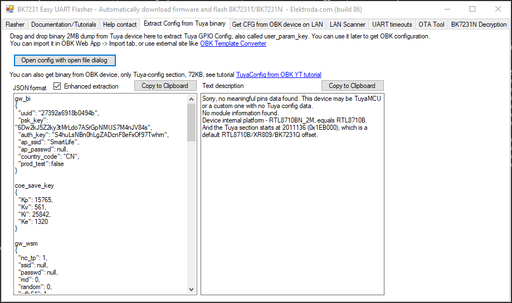Click the "country_code": "CN" line
The height and width of the screenshot is (303, 512).
pos(48,157)
